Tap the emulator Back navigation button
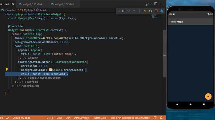The image size is (215, 120). click(177, 104)
